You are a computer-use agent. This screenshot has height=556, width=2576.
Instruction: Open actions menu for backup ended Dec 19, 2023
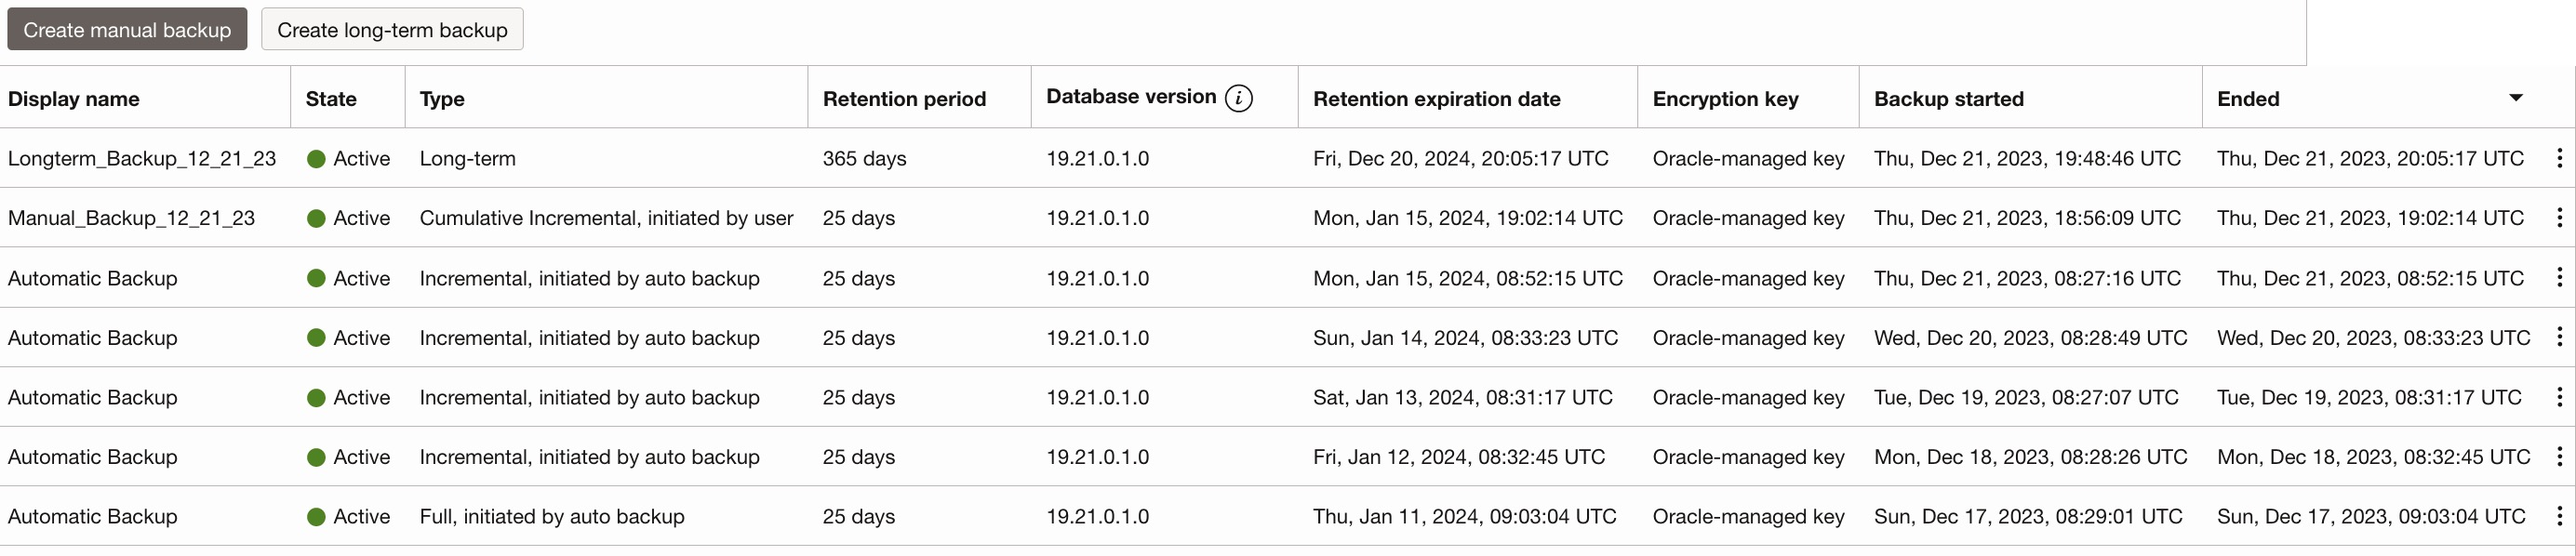click(x=2559, y=397)
